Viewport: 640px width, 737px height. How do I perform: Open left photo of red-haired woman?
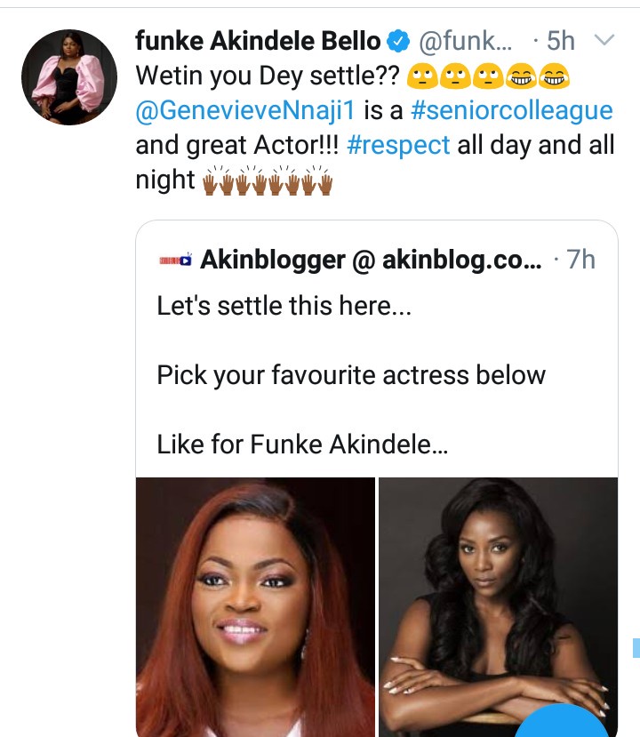255,606
